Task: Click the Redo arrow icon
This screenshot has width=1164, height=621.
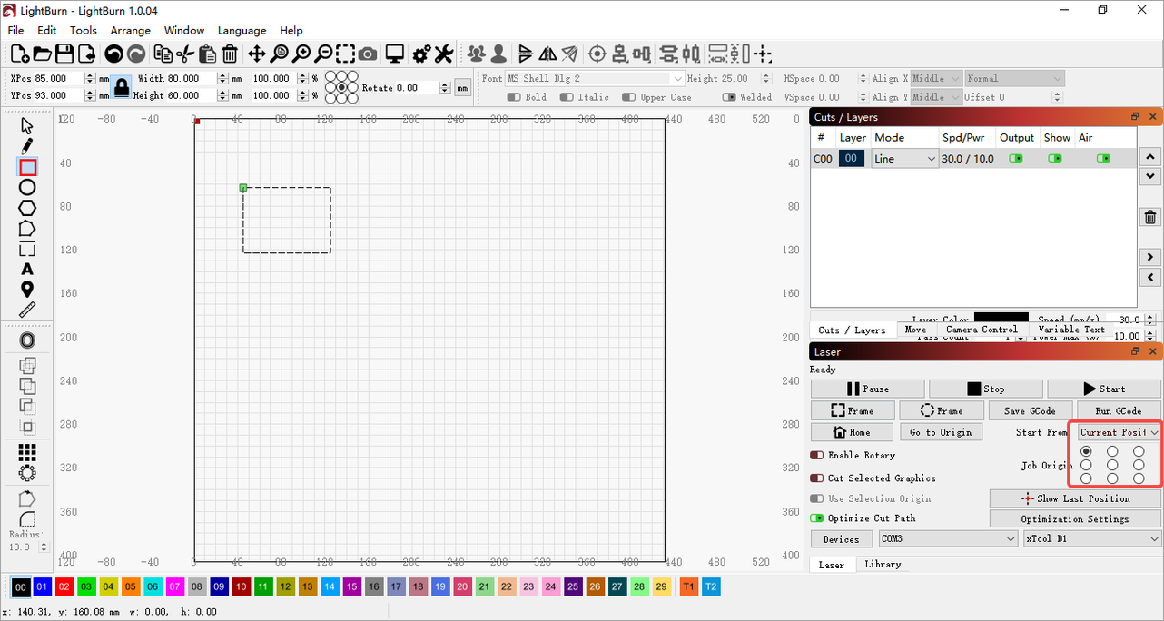Action: [136, 54]
